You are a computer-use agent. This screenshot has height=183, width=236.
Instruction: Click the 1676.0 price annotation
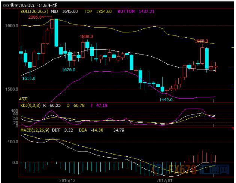(69, 70)
